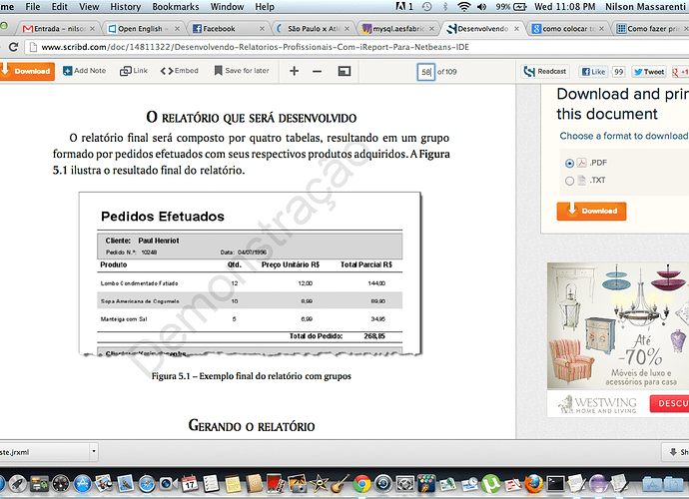Image resolution: width=689 pixels, height=499 pixels.
Task: Click the page number field showing 58
Action: pyautogui.click(x=425, y=72)
